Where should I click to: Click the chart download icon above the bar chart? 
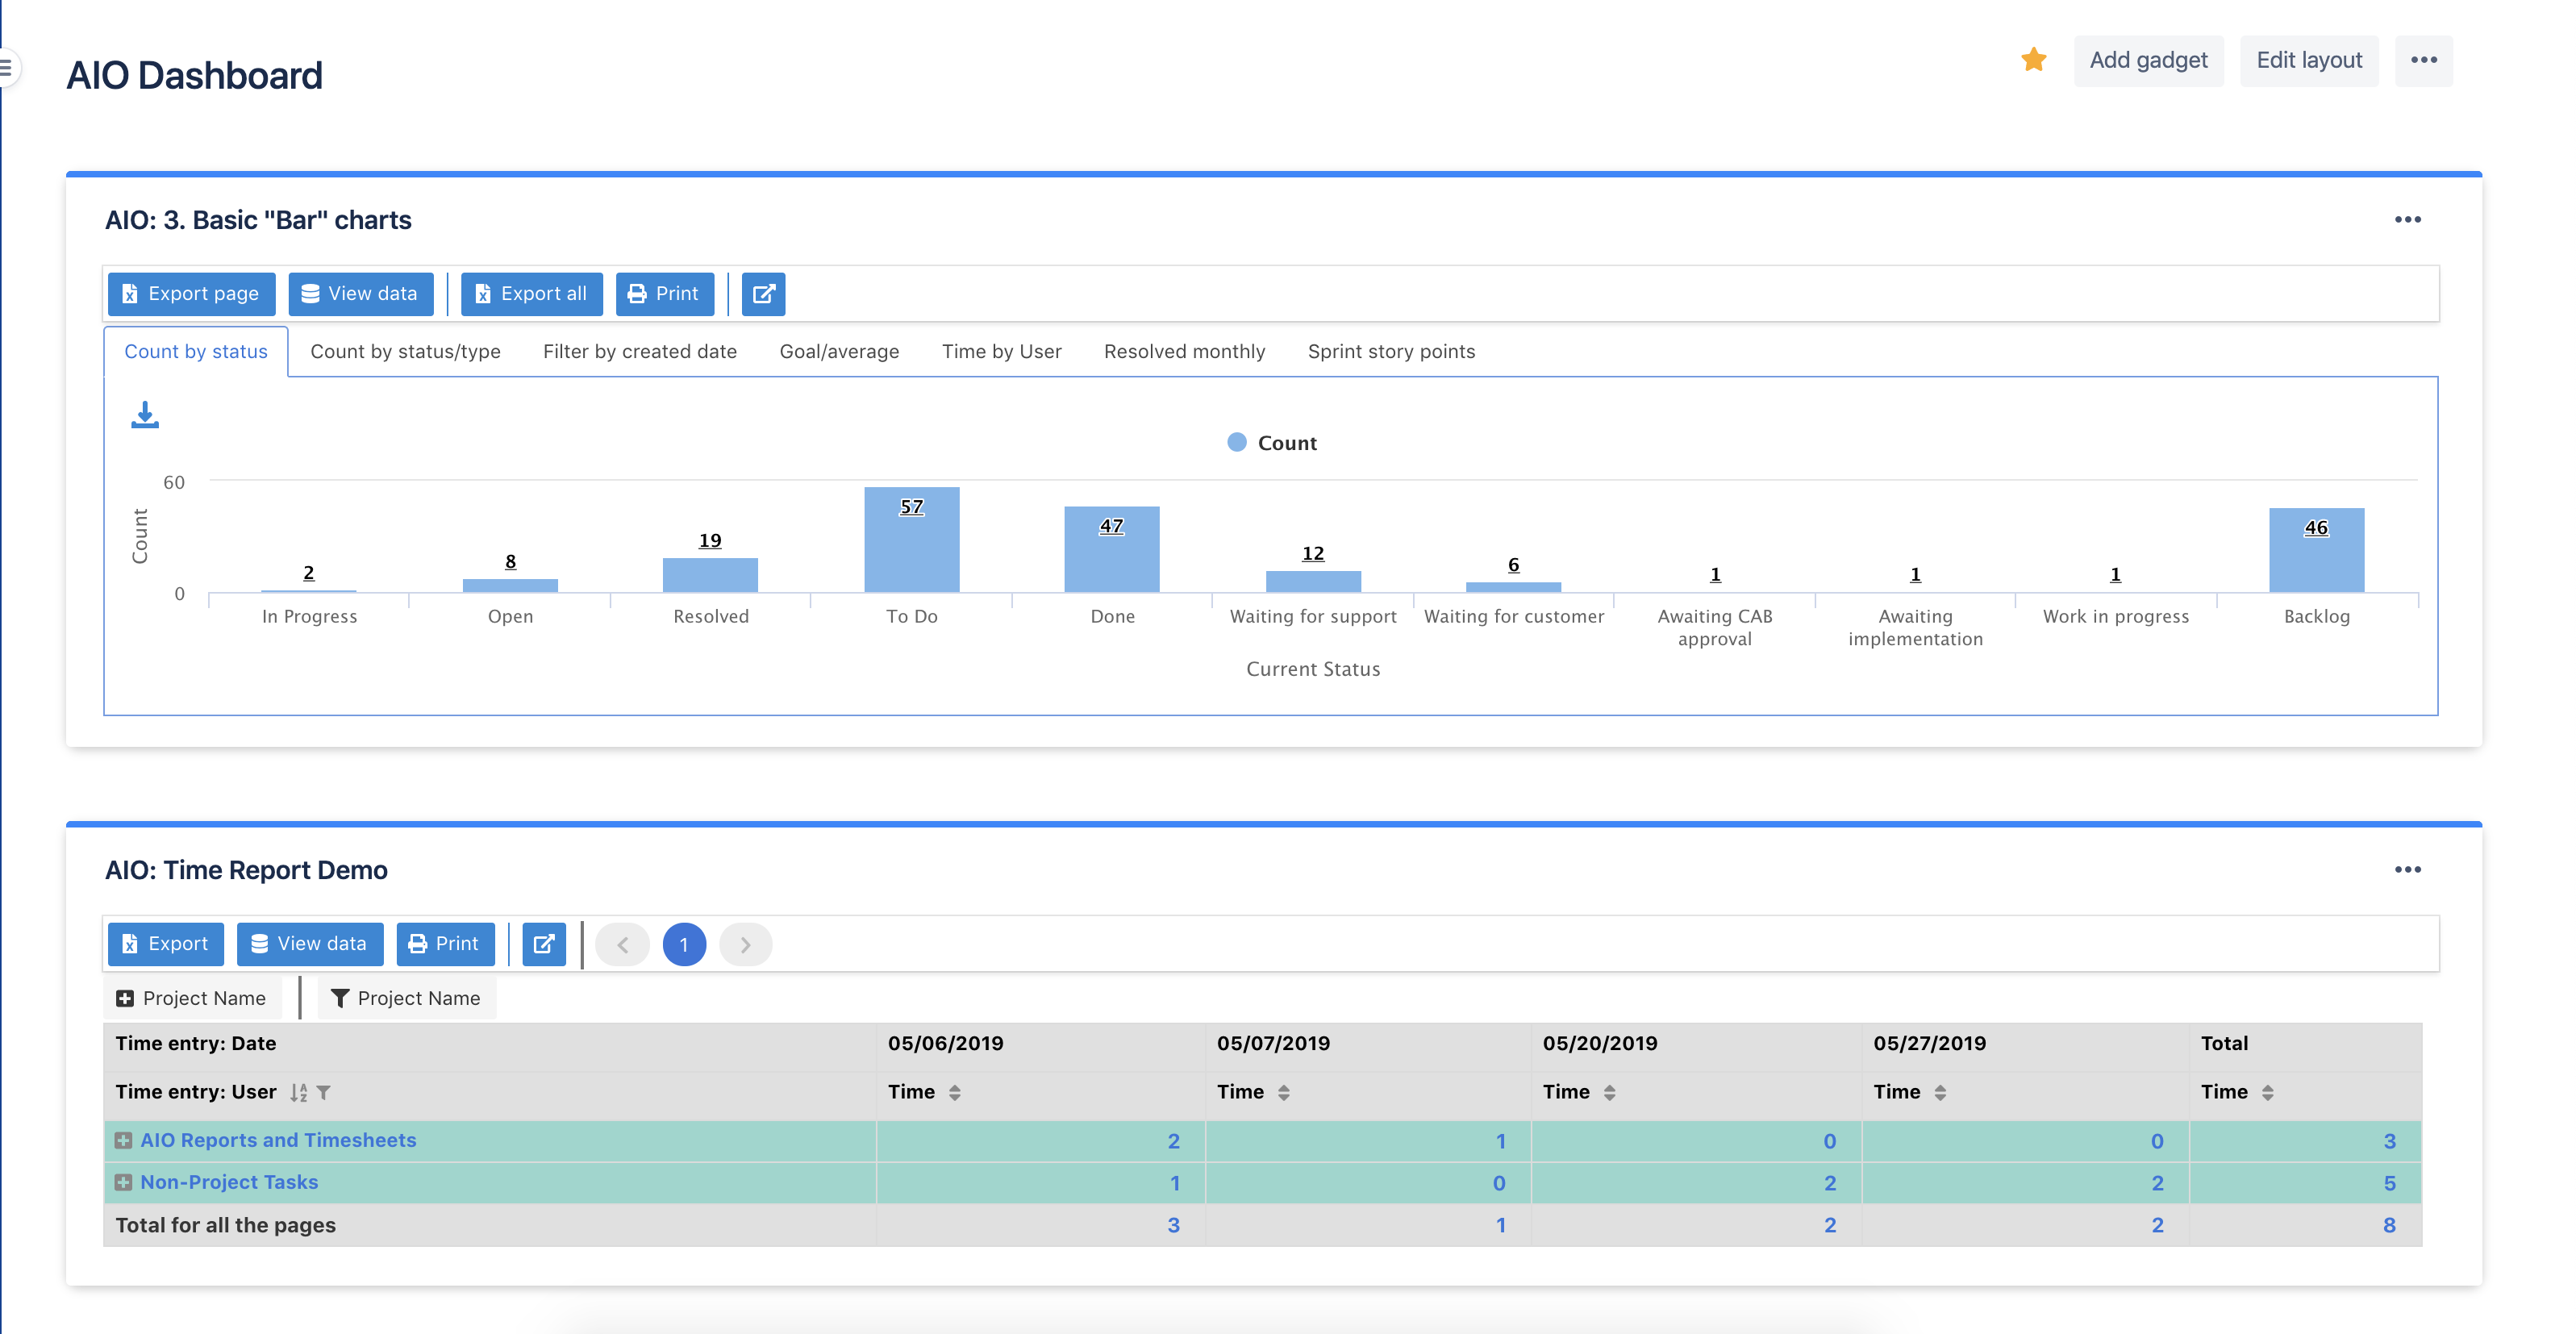coord(145,415)
